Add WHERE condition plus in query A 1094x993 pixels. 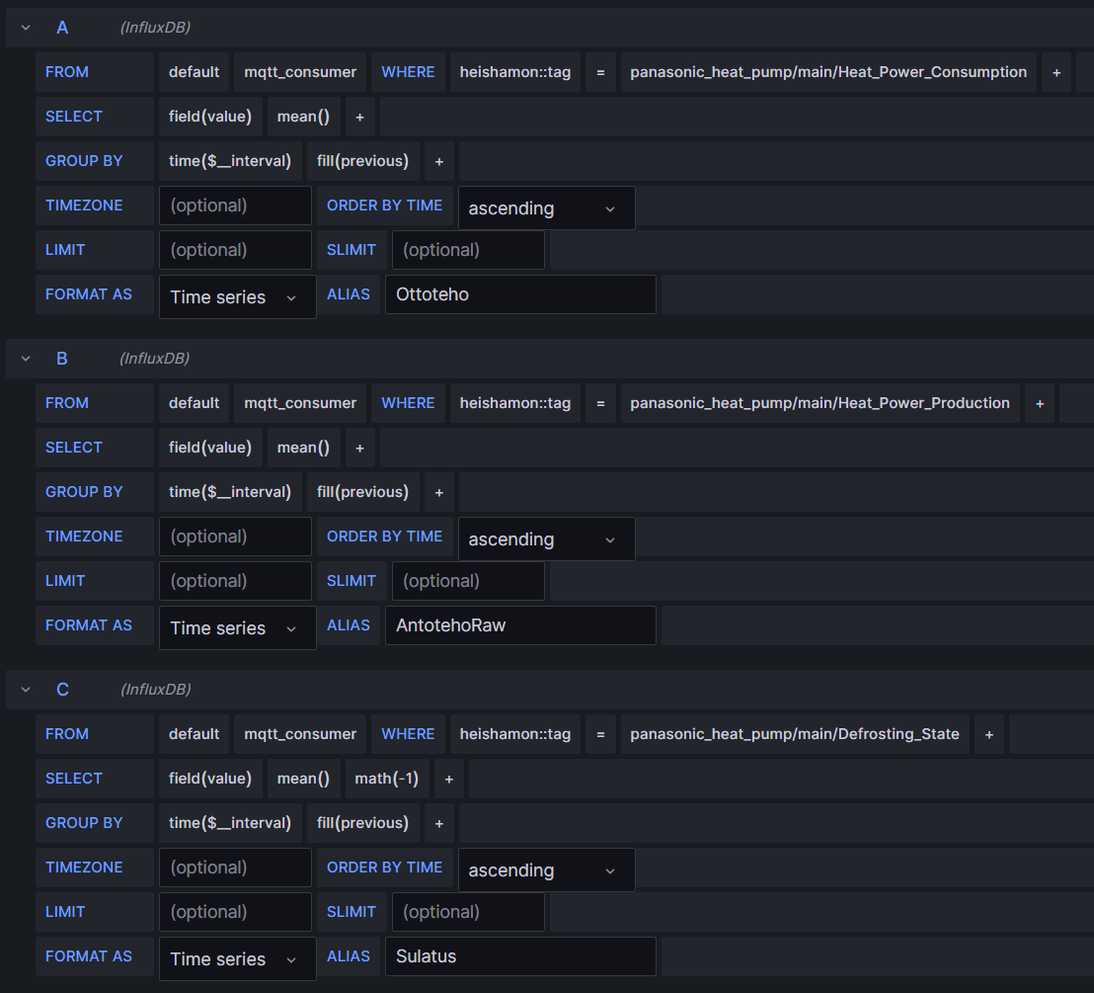coord(1056,73)
